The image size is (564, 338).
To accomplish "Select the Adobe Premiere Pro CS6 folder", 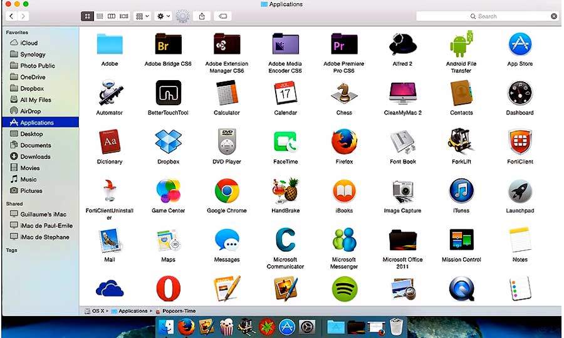I will [344, 44].
